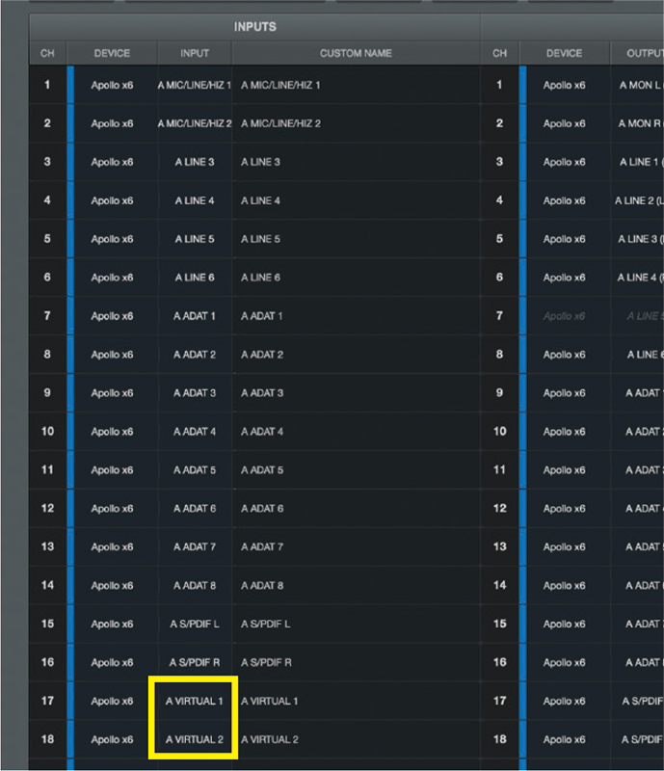Select output channel number 10
This screenshot has height=771, width=664.
coord(500,431)
